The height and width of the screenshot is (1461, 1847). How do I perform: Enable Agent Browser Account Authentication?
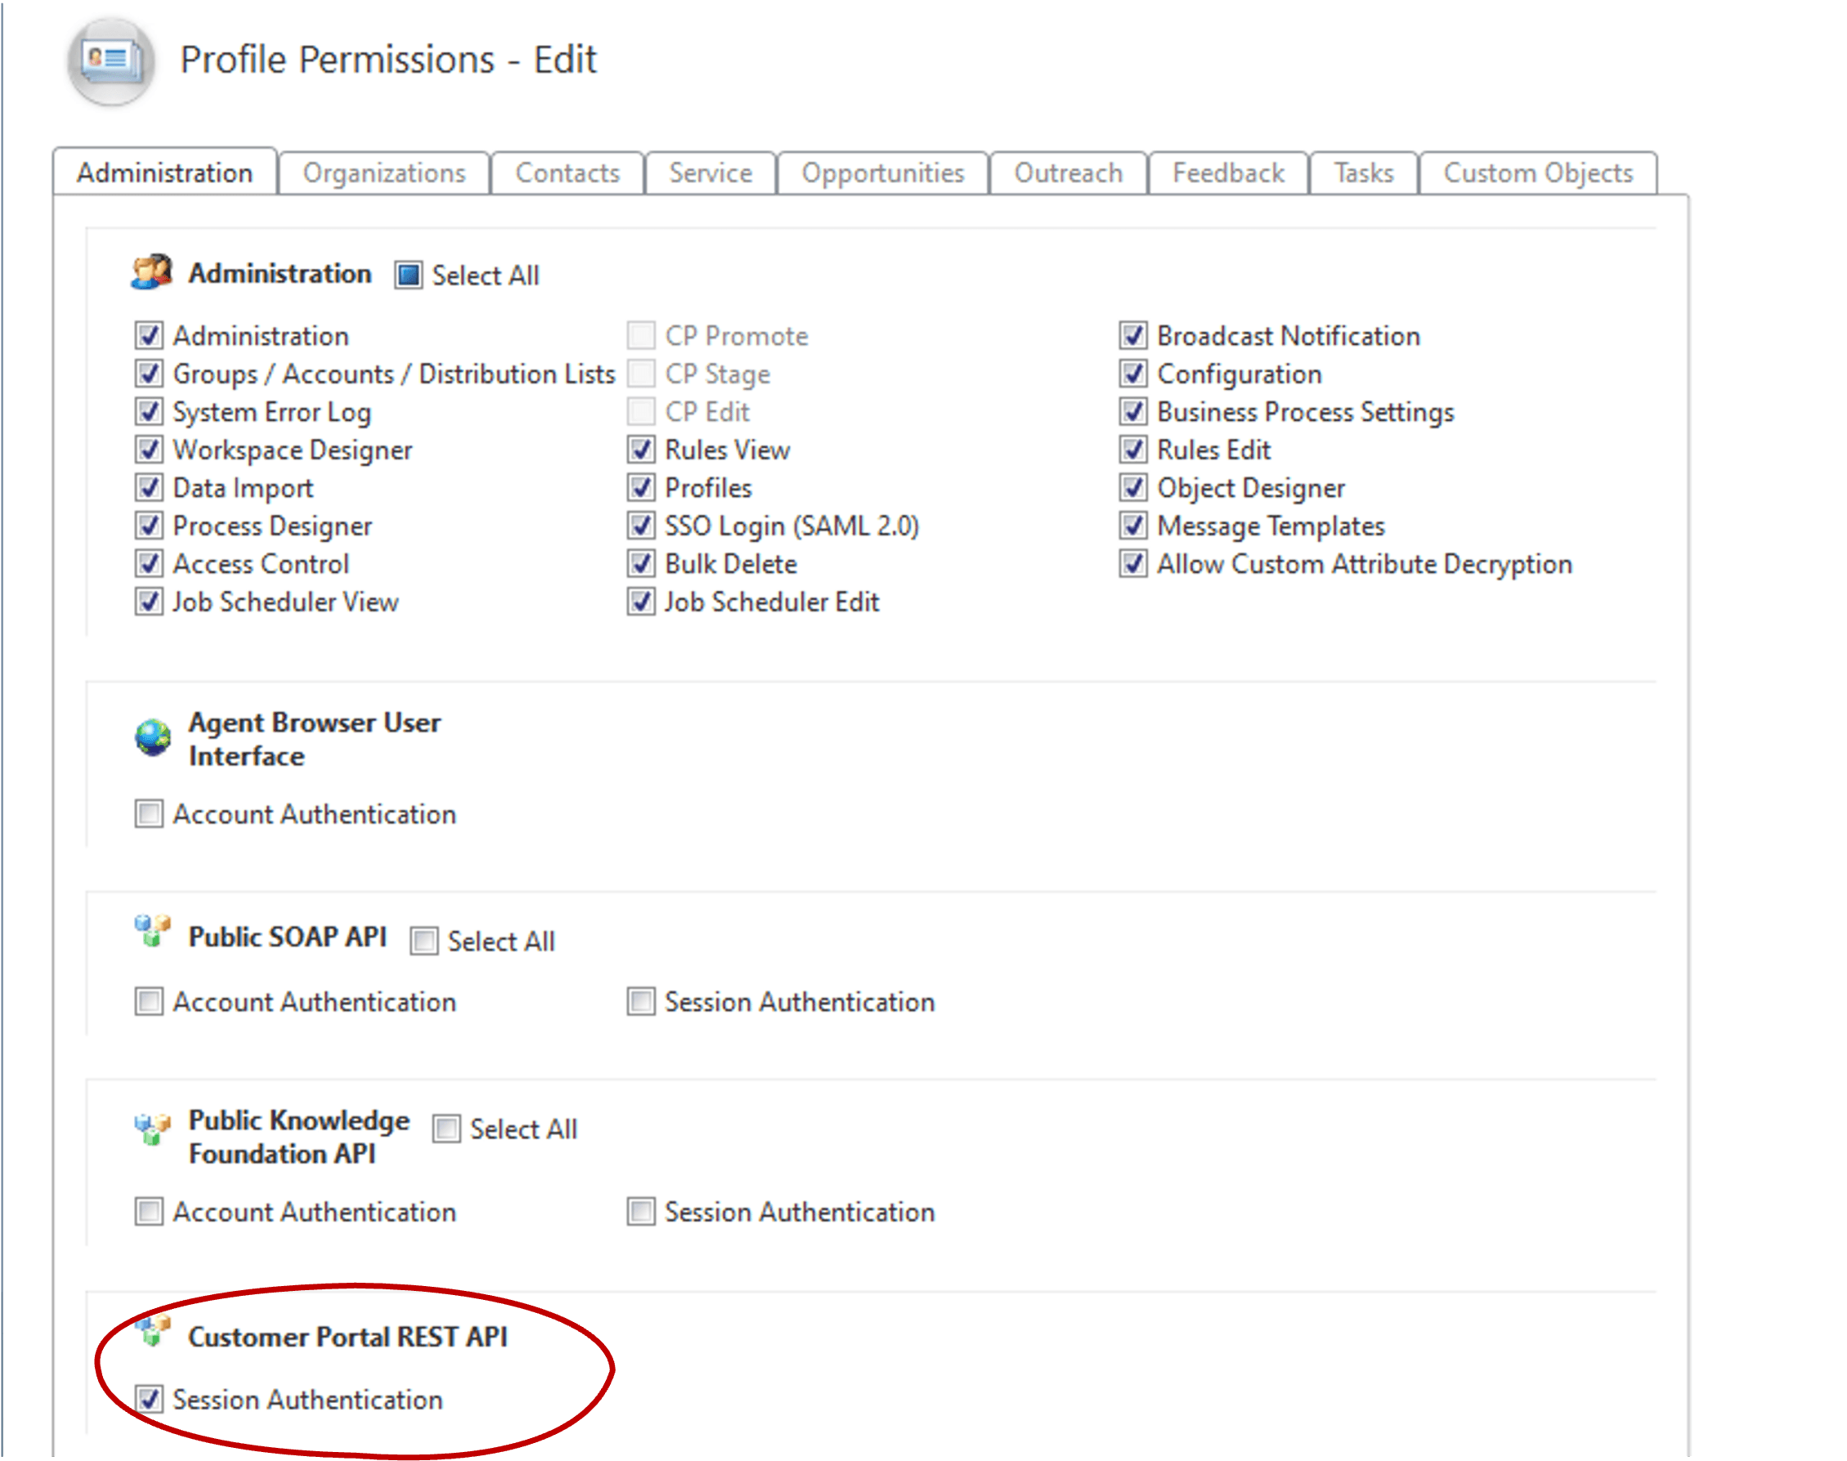(x=149, y=813)
